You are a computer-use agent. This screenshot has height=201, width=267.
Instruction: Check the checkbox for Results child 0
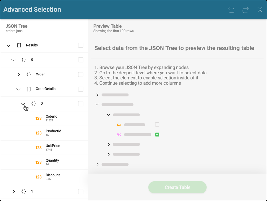[x=81, y=60]
